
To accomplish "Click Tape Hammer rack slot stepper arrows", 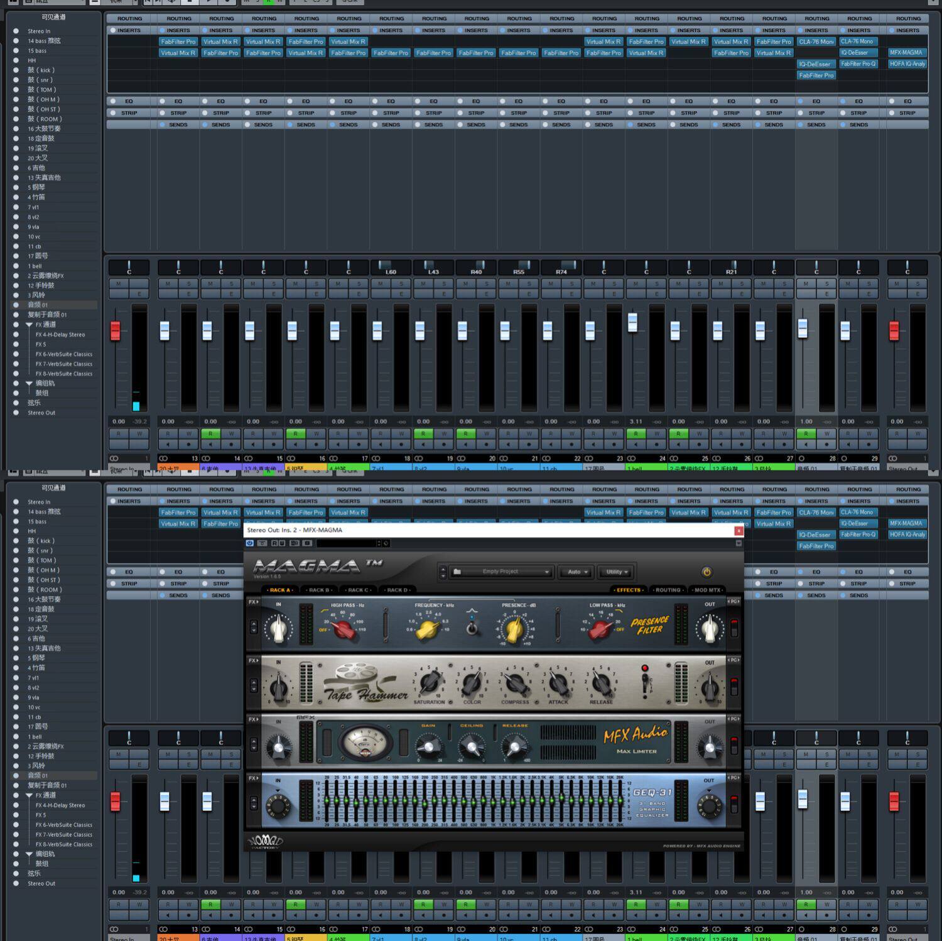I will point(254,685).
